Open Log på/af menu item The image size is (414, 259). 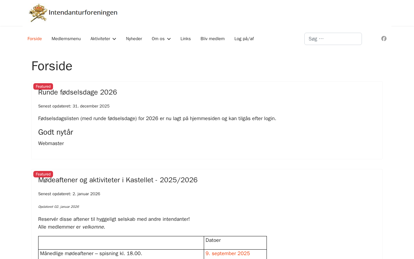244,39
